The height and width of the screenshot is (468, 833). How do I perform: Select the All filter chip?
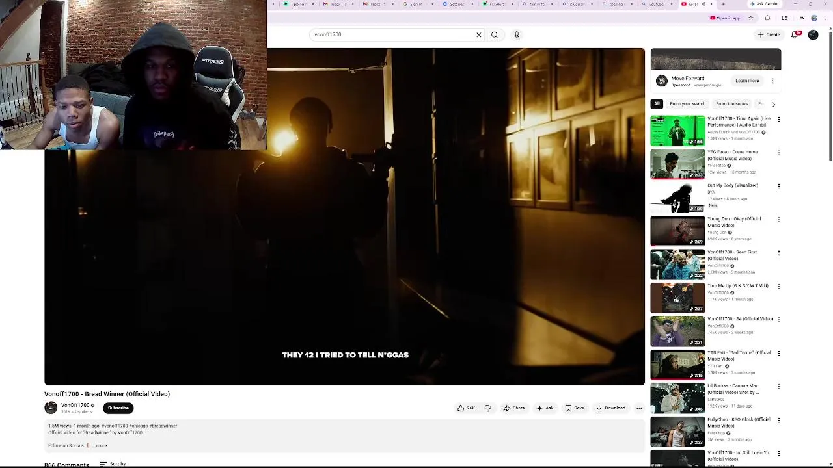[x=657, y=104]
